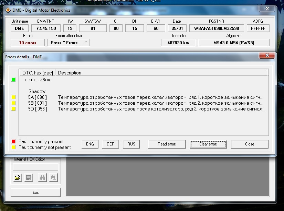284x211 pixels.
Task: Select error row 5A [090]
Action: [x=144, y=97]
